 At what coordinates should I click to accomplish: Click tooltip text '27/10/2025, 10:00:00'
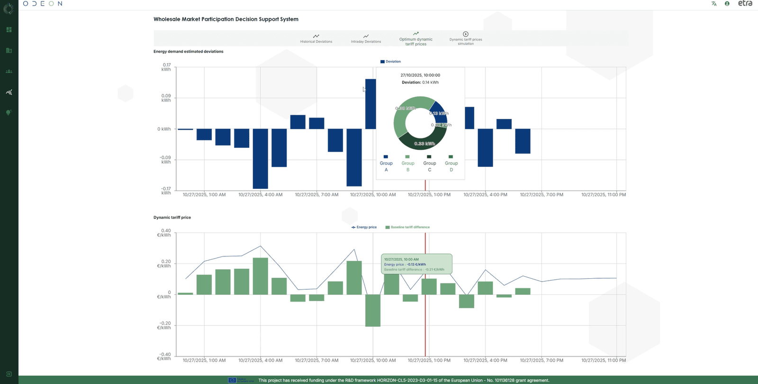[x=420, y=75]
